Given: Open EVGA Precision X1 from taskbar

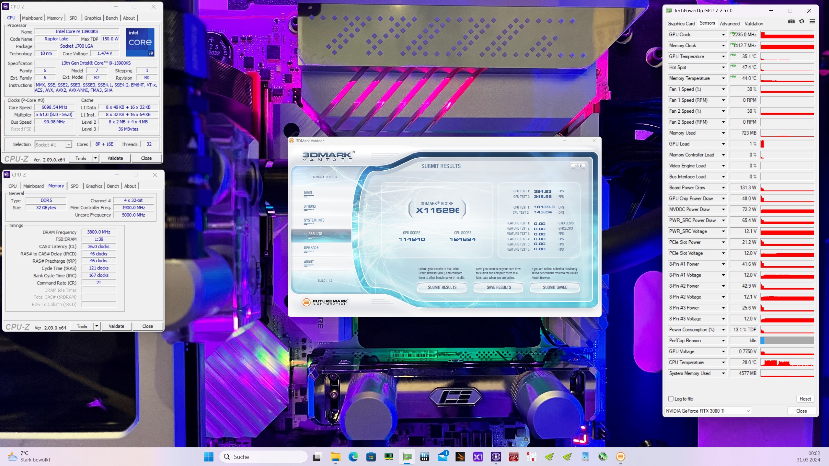Looking at the screenshot, I should (478, 457).
